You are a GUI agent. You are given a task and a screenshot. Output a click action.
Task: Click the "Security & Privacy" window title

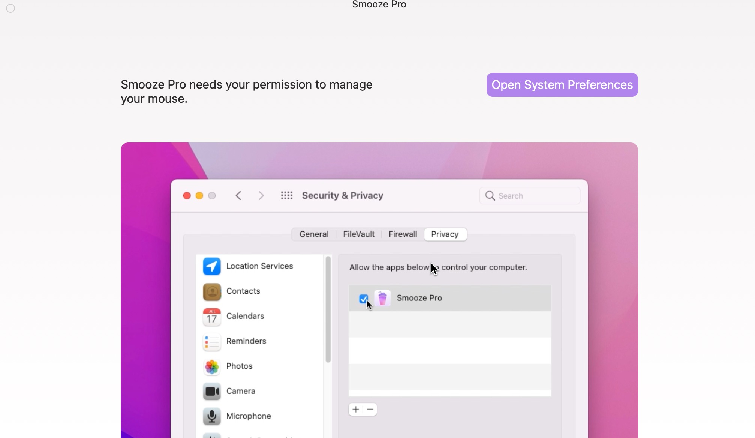(343, 195)
